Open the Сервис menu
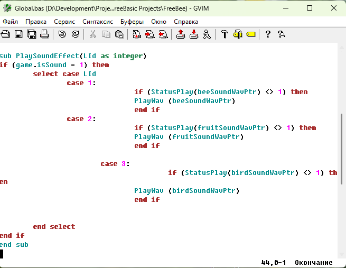 click(64, 22)
